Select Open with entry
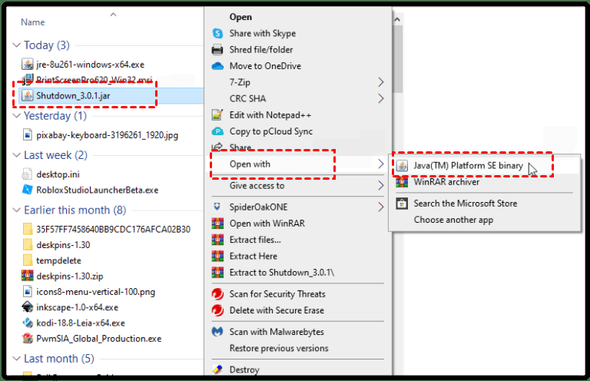This screenshot has height=381, width=590. pos(250,164)
